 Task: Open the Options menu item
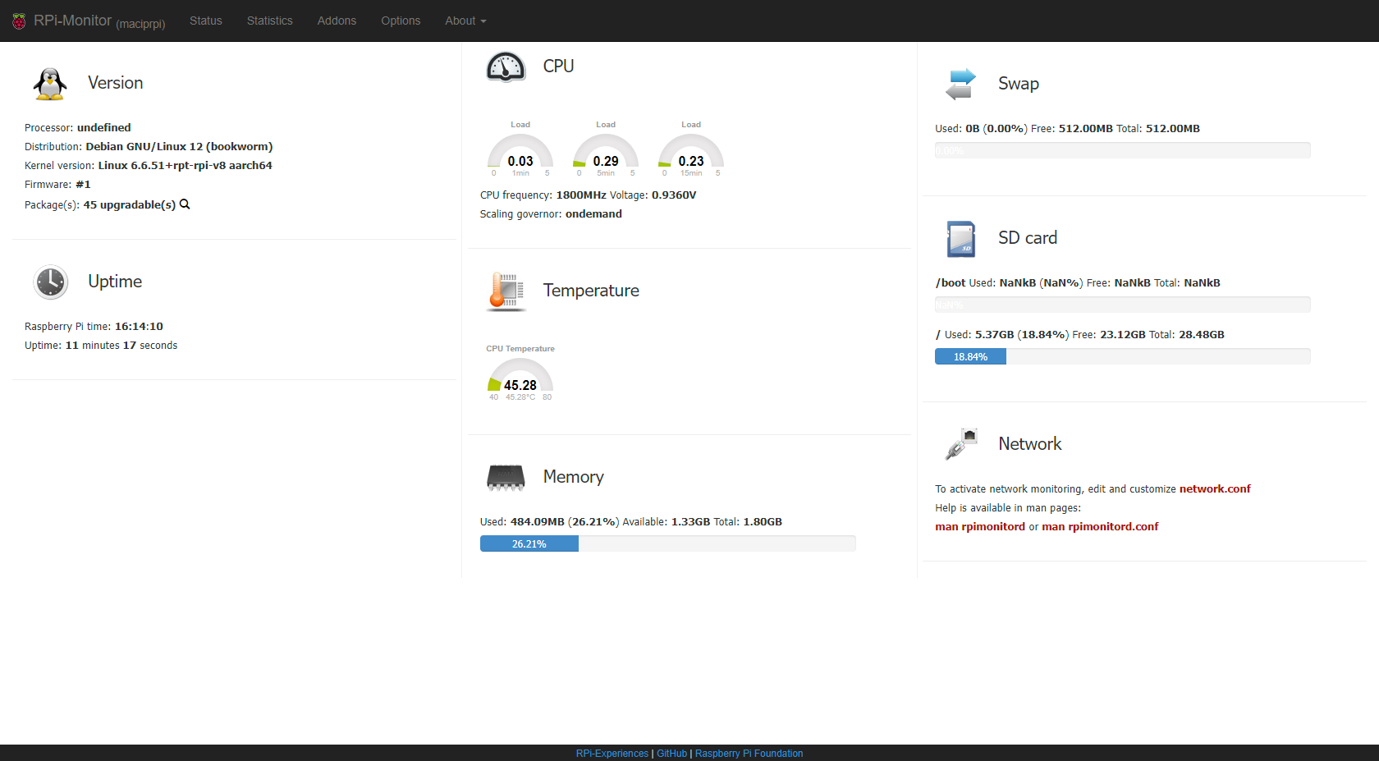(x=401, y=21)
